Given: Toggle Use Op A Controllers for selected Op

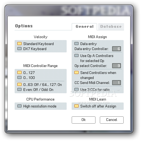Looking at the screenshot, I should click(x=76, y=55).
